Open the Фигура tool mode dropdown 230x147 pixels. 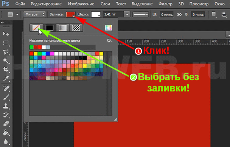coord(35,14)
